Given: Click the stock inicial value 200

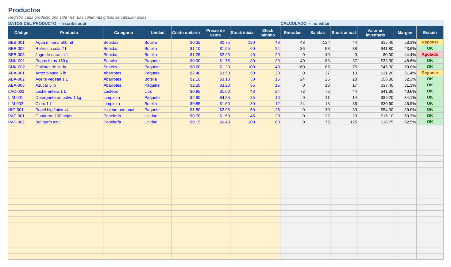Looking at the screenshot, I should (x=243, y=122).
